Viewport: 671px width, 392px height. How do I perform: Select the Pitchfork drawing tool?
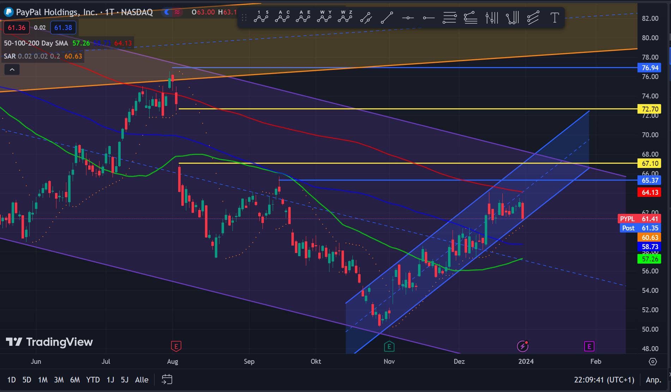pos(533,17)
